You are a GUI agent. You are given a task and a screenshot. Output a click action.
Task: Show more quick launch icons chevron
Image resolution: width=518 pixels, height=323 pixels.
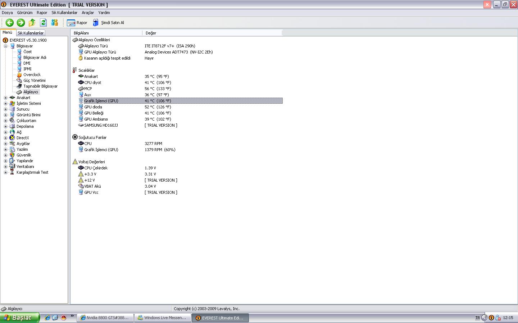[x=72, y=316]
